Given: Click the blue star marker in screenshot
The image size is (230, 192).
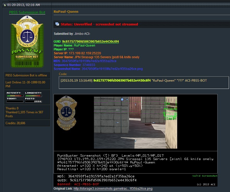Looking at the screenshot, I should click(122, 100).
